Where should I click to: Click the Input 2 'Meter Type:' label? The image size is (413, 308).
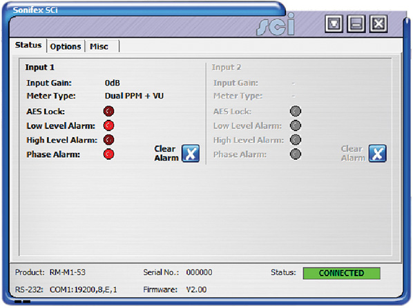click(x=238, y=96)
